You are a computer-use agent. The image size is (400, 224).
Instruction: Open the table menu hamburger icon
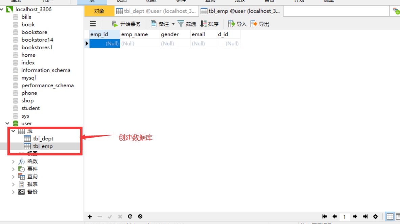click(93, 24)
